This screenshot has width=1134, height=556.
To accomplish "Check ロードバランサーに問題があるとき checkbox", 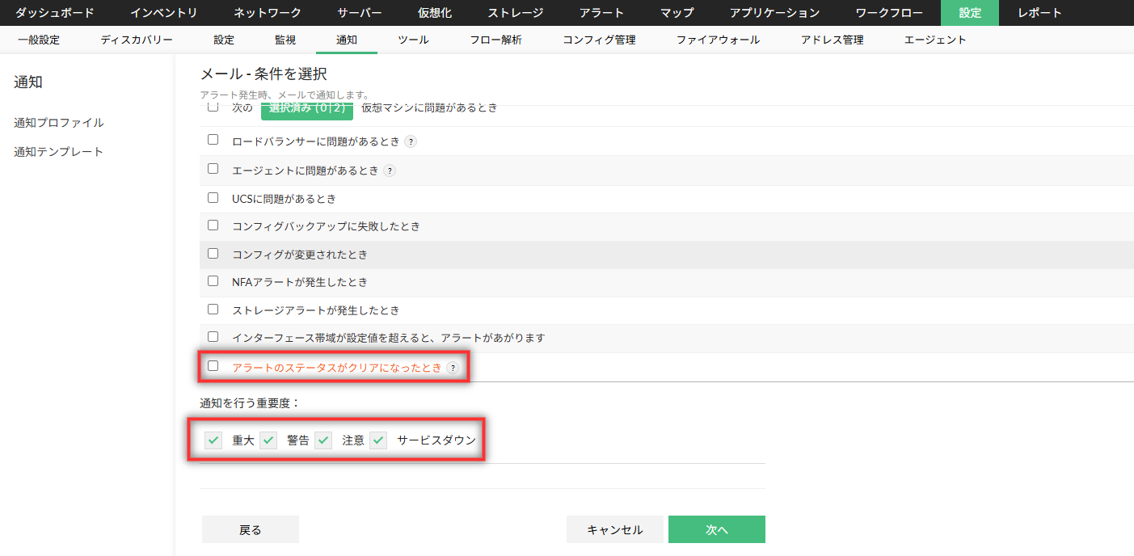I will (x=213, y=140).
